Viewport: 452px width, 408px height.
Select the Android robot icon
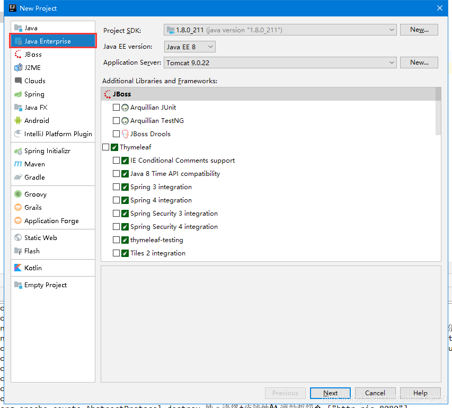18,120
